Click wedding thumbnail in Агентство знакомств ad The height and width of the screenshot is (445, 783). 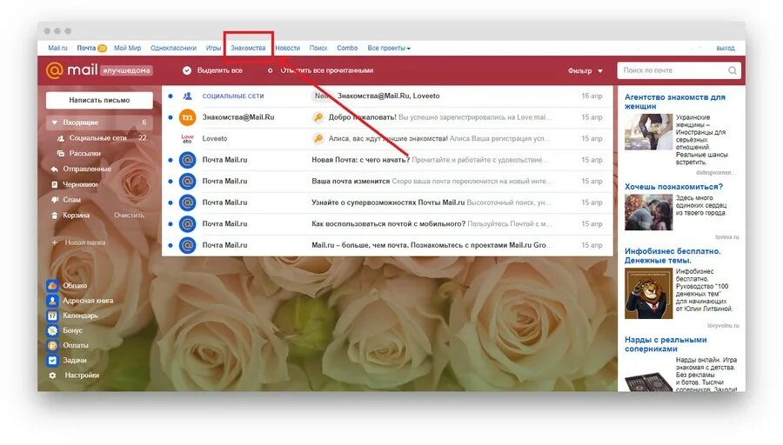(x=648, y=132)
